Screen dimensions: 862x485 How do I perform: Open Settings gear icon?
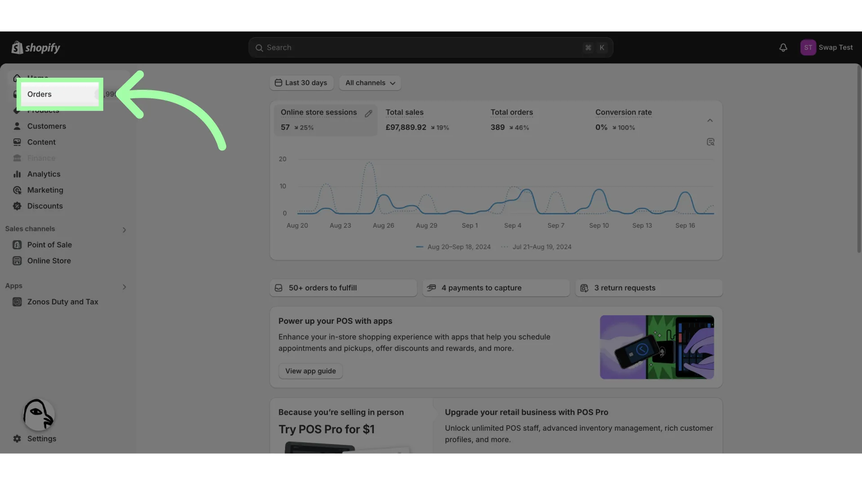pos(17,439)
